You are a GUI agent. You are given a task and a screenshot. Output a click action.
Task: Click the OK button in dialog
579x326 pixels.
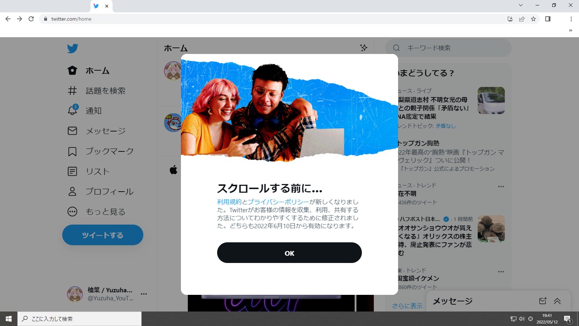coord(289,253)
